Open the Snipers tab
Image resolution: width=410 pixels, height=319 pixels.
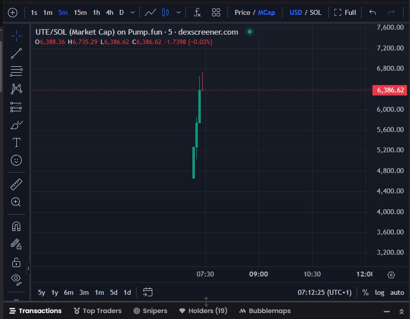coord(150,311)
